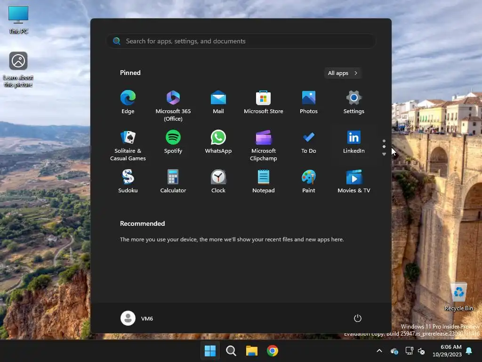Select the This PC desktop icon
Image resolution: width=482 pixels, height=362 pixels.
click(x=18, y=20)
